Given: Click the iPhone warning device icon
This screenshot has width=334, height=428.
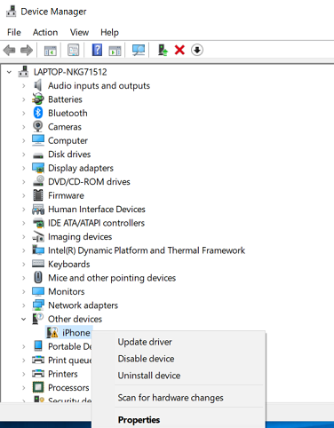Looking at the screenshot, I should pos(52,332).
